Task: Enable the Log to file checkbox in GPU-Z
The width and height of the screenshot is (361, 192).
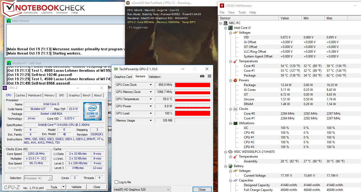Action: [117, 182]
